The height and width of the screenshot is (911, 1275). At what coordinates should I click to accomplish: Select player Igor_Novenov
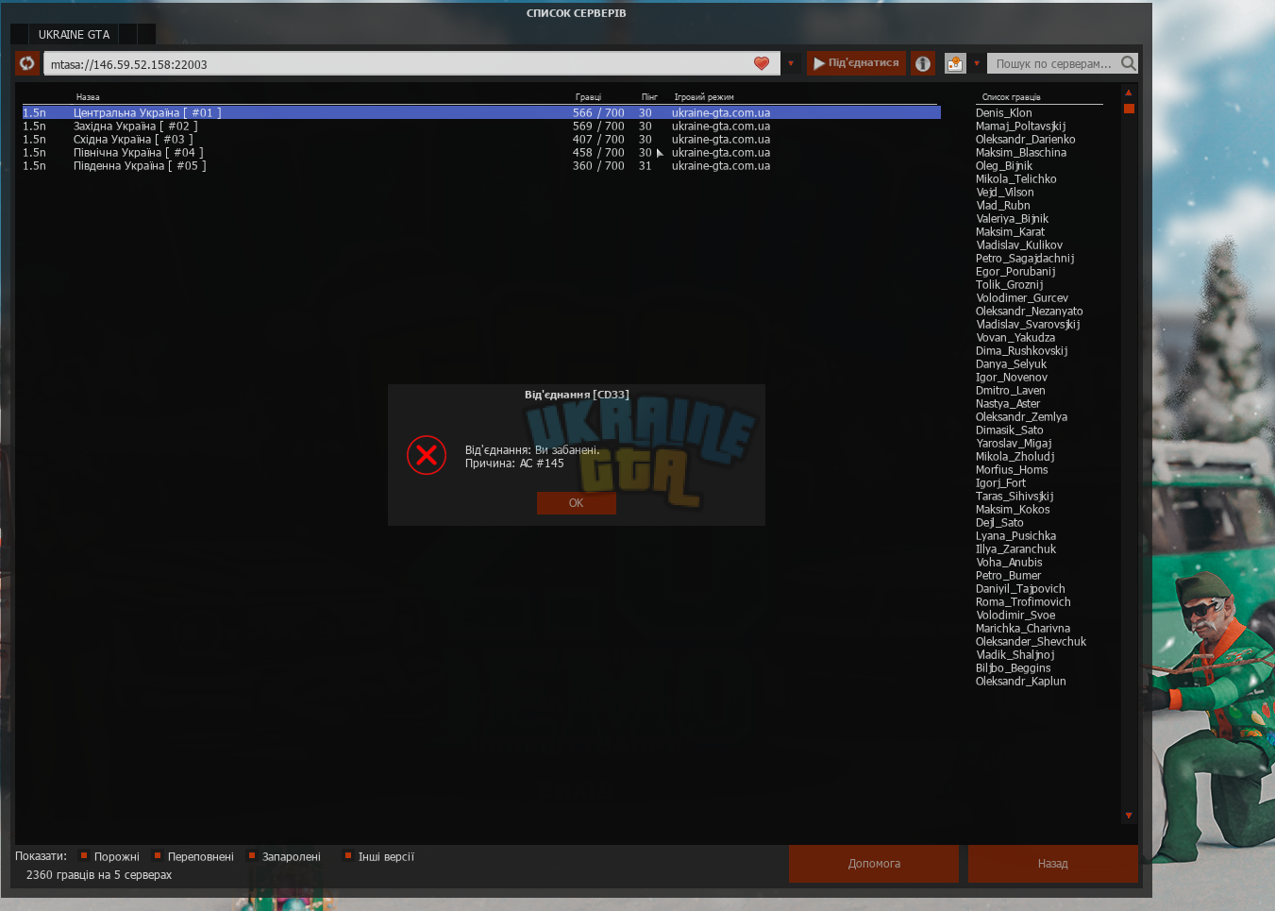click(1011, 377)
